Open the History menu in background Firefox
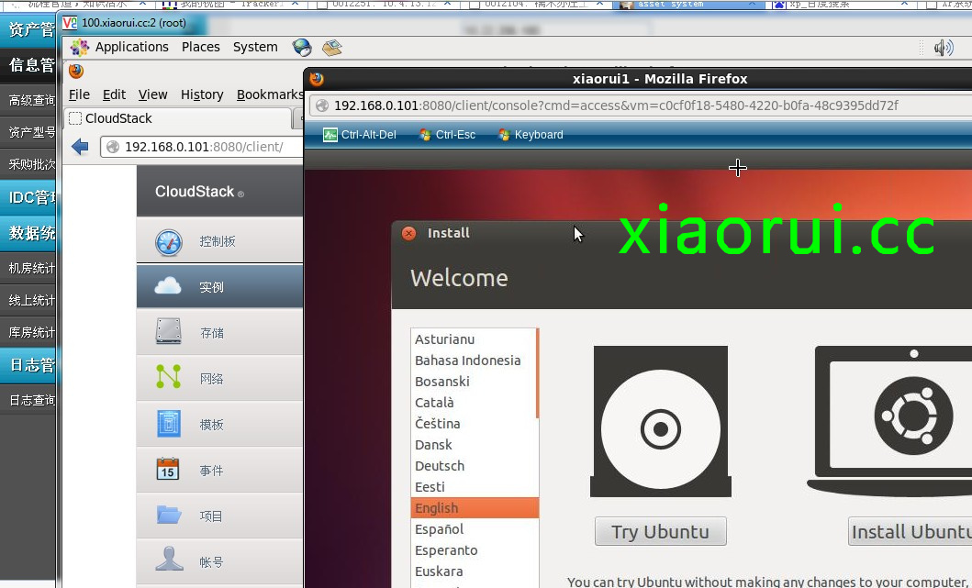Viewport: 972px width, 588px height. (x=201, y=94)
